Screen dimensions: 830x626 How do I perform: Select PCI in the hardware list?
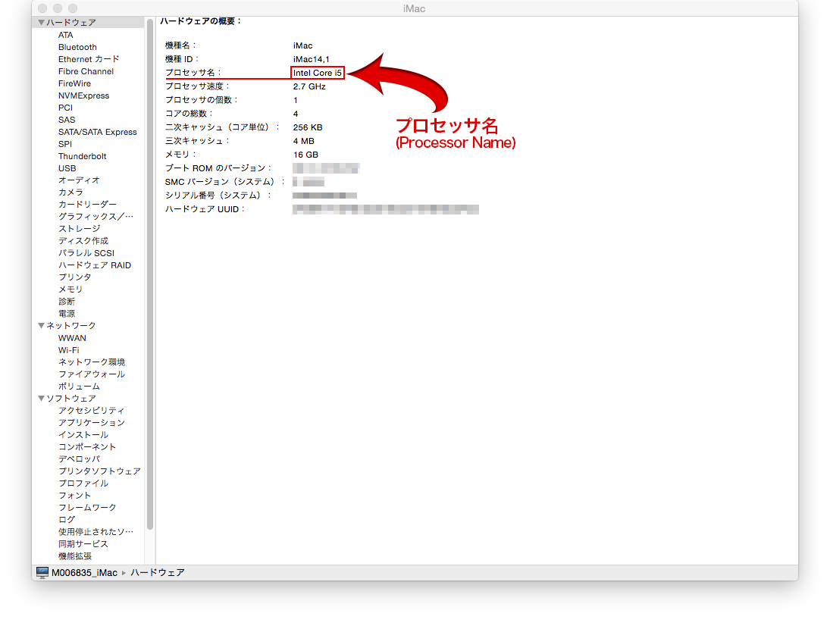coord(65,108)
